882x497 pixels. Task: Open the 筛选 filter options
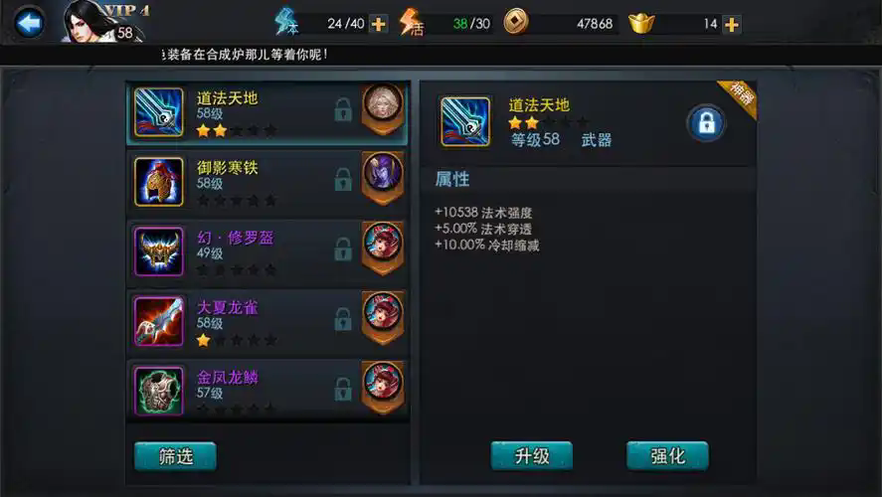(x=175, y=456)
